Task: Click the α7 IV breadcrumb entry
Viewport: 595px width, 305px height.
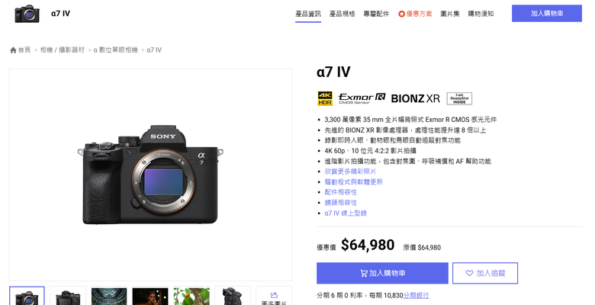Action: (x=154, y=50)
